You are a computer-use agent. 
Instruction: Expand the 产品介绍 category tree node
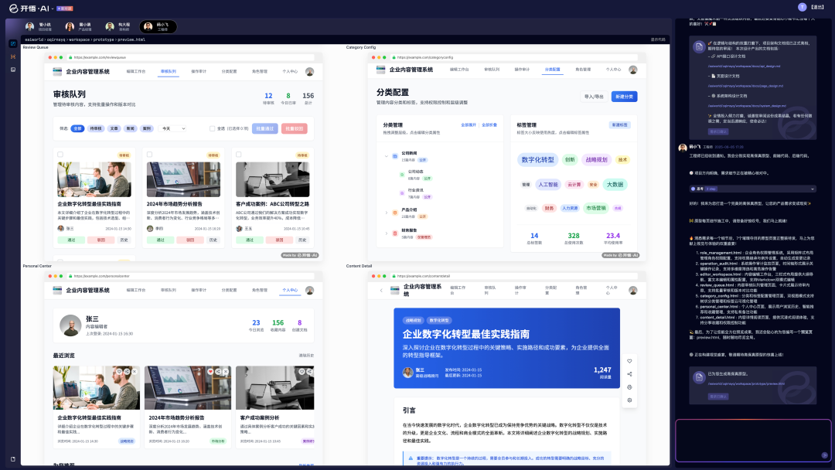pos(386,213)
